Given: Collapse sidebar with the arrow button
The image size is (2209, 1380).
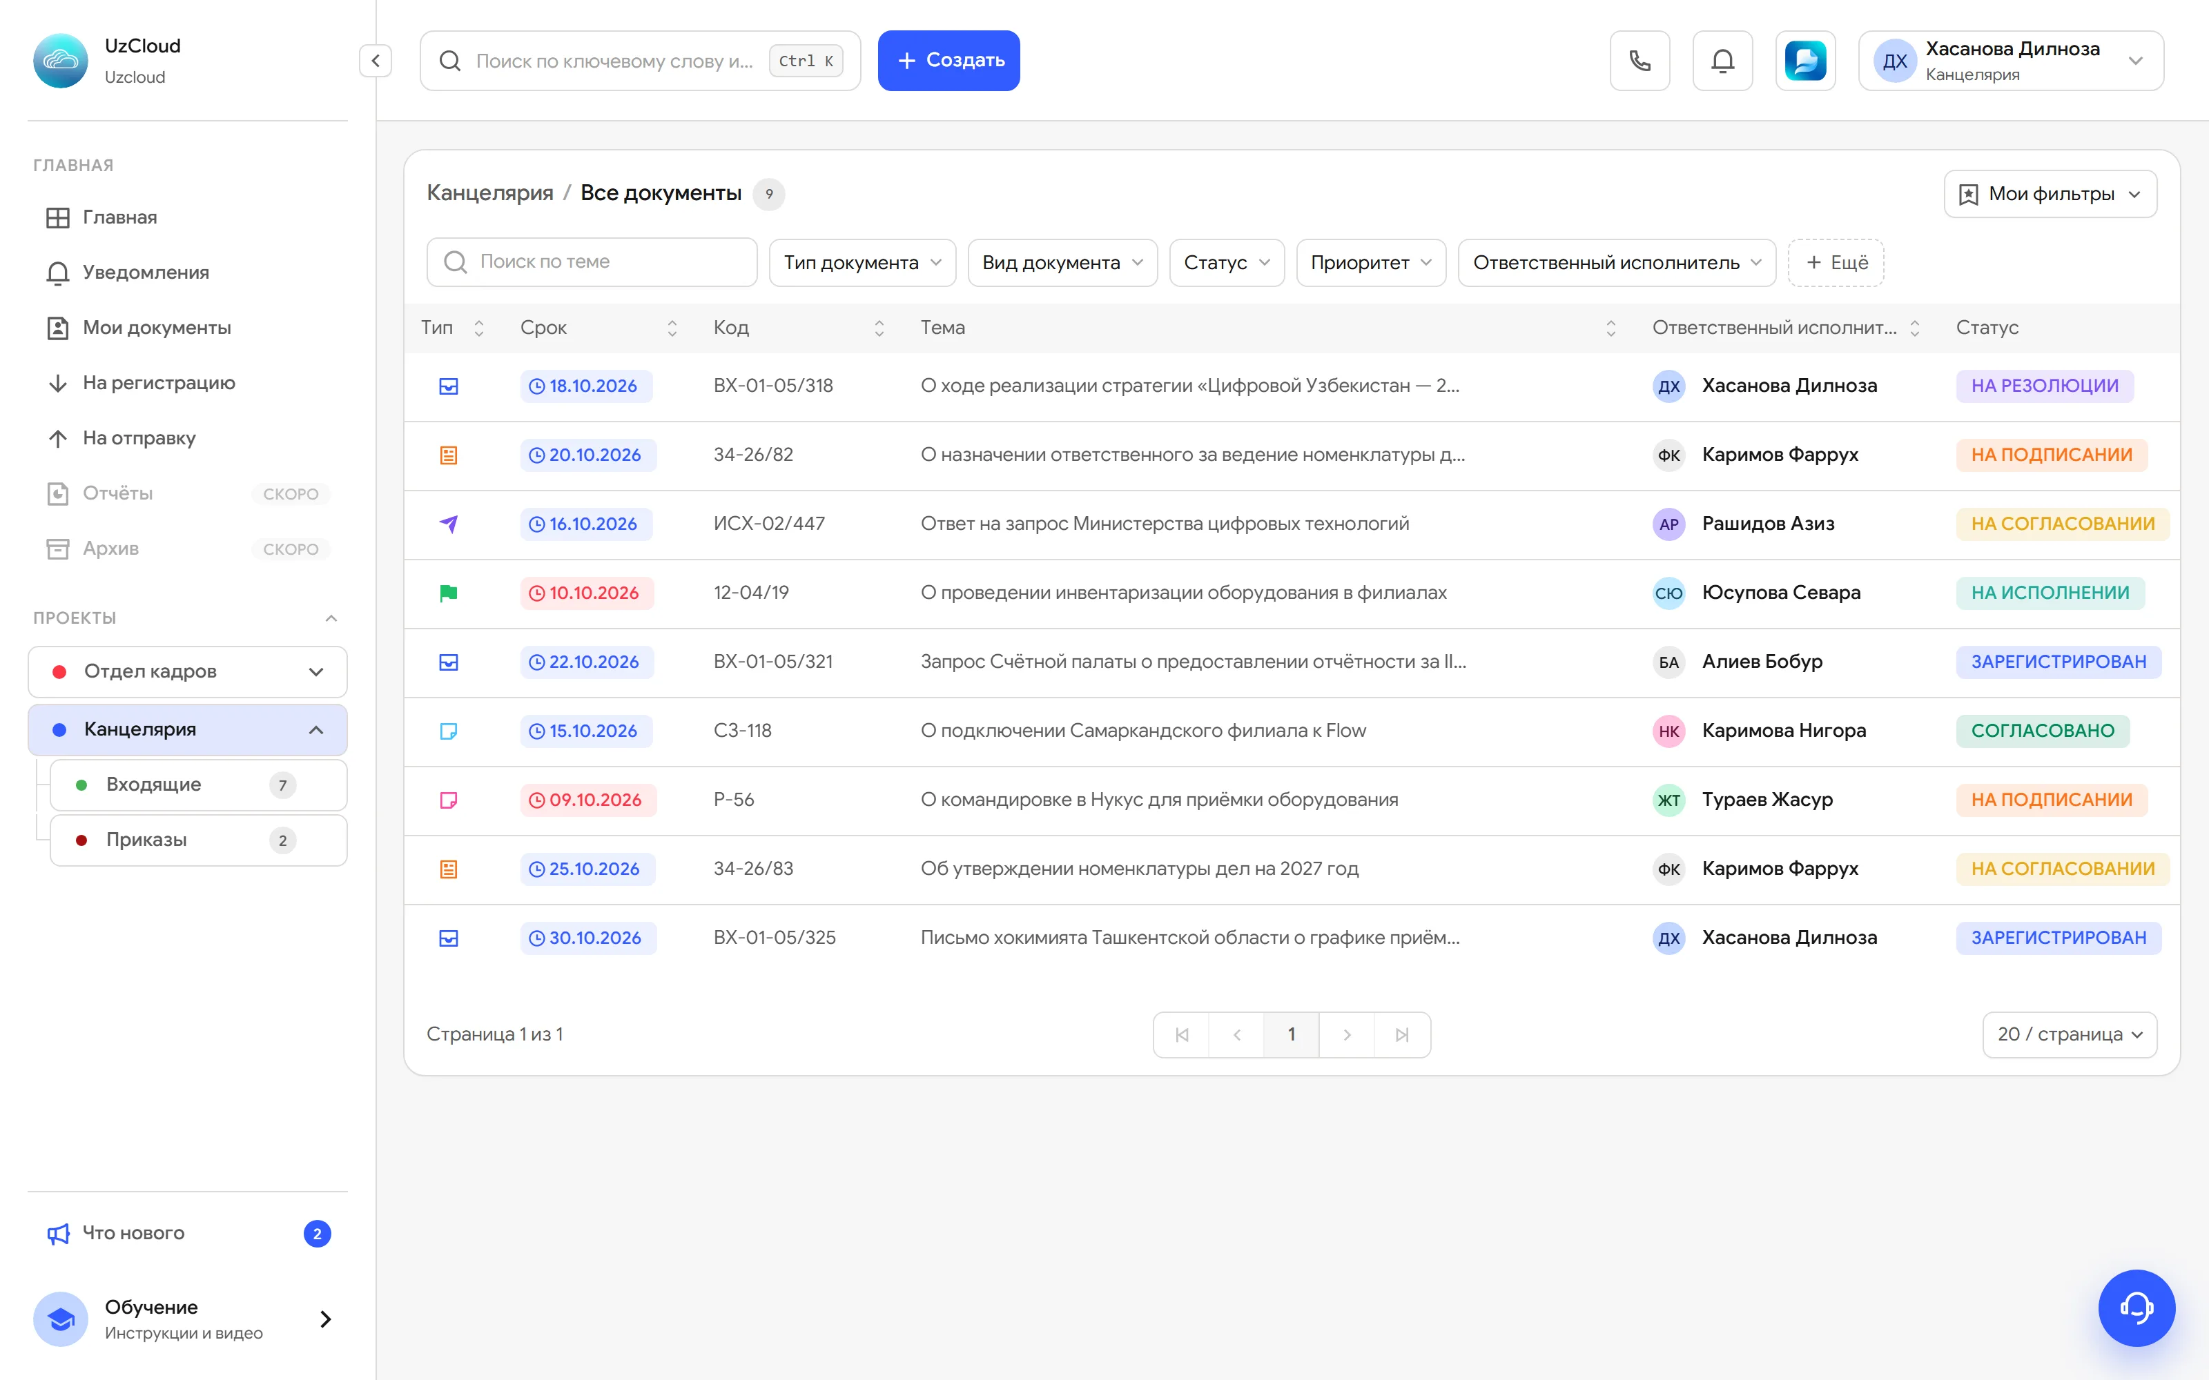Looking at the screenshot, I should tap(375, 60).
